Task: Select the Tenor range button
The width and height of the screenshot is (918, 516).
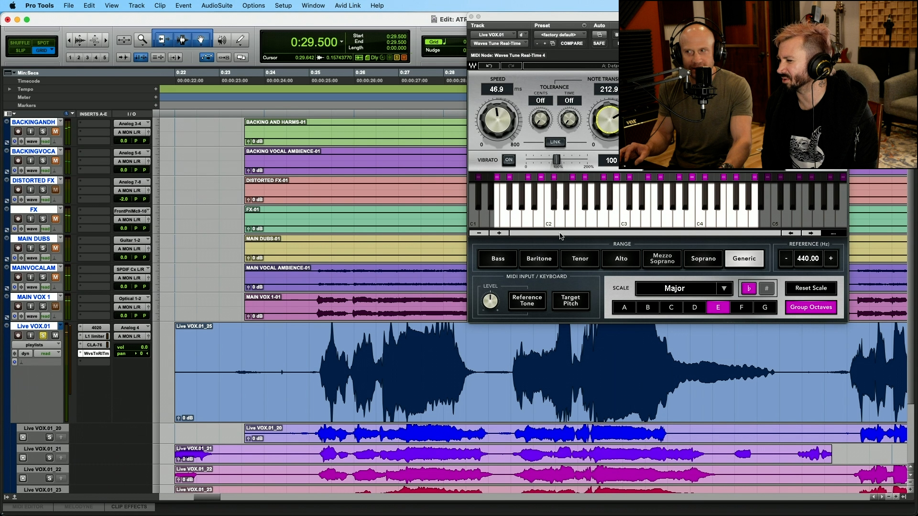Action: pos(580,258)
